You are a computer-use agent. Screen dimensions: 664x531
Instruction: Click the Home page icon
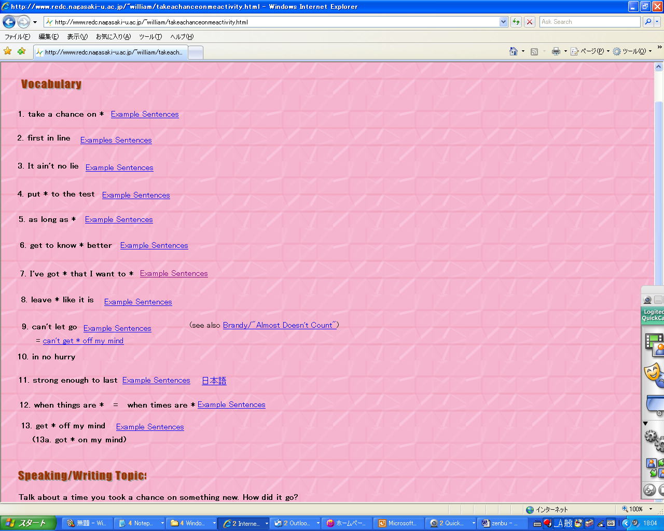coord(514,51)
